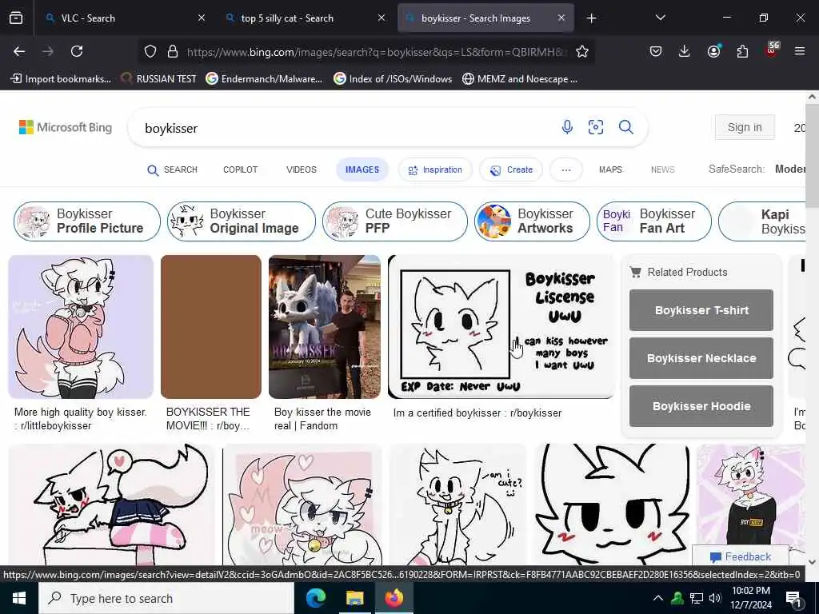Viewport: 819px width, 614px height.
Task: Open the VIDEOS tab
Action: (x=302, y=169)
